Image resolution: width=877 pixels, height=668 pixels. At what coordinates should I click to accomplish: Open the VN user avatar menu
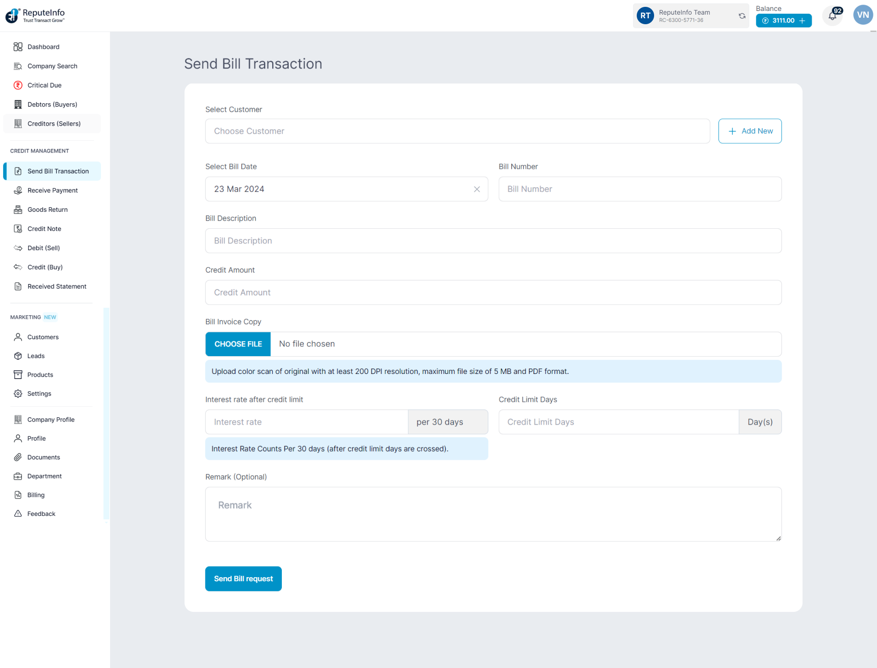click(x=862, y=15)
